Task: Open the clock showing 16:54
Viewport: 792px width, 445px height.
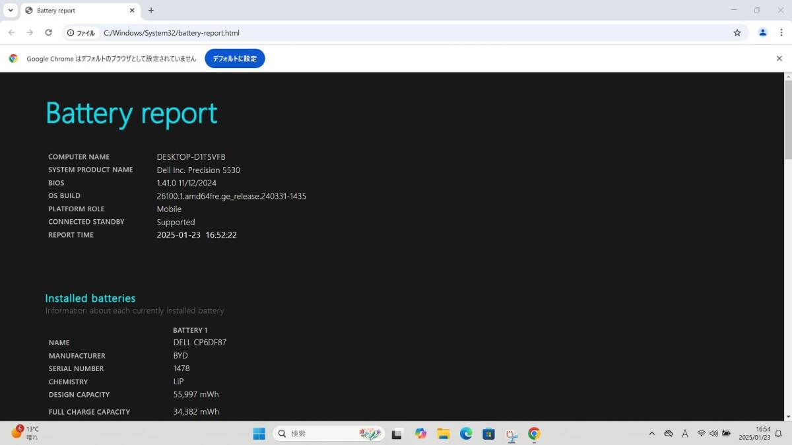Action: coord(754,433)
